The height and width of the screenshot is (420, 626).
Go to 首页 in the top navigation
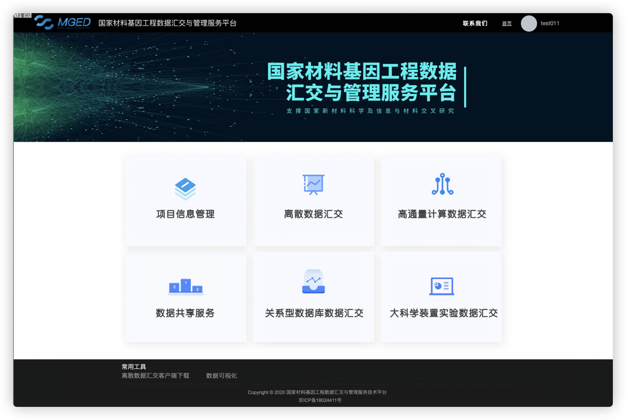point(507,24)
